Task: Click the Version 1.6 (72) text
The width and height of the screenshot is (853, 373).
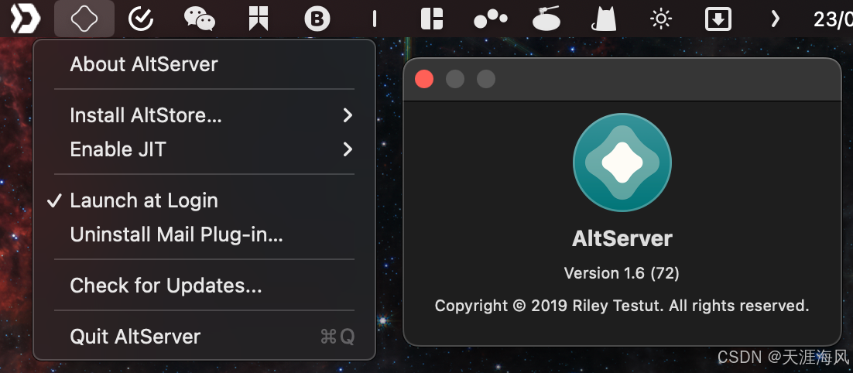Action: point(622,273)
